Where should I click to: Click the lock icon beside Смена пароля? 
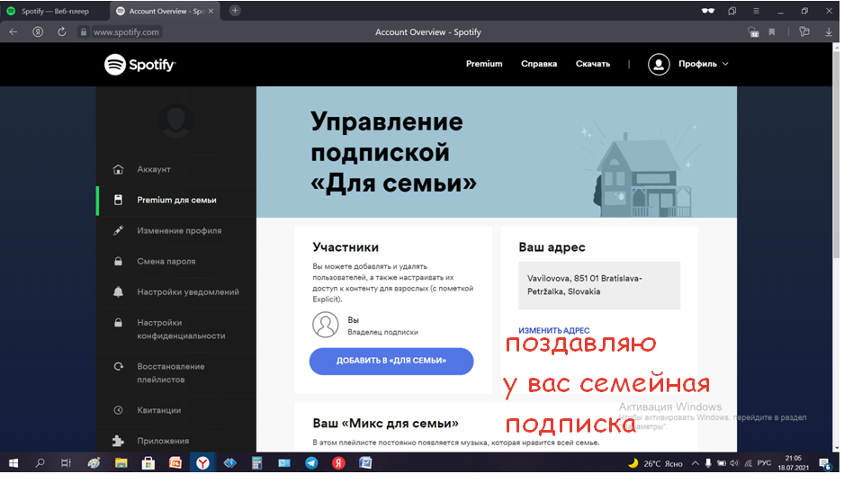[x=118, y=262]
